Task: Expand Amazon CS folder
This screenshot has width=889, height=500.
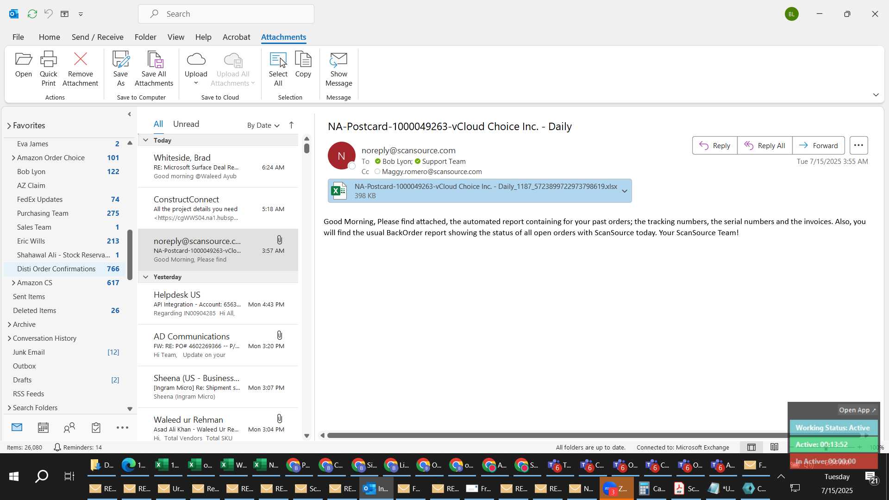Action: tap(13, 282)
